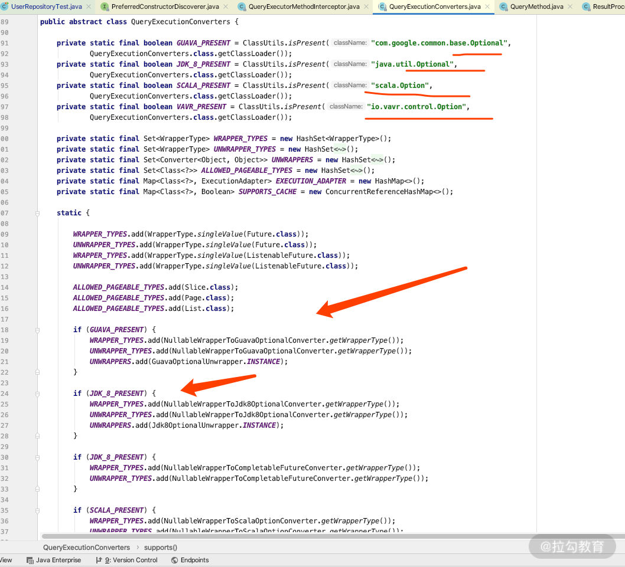Click the VAVR_PRESENT constant declaration
The image size is (625, 567).
coord(201,107)
